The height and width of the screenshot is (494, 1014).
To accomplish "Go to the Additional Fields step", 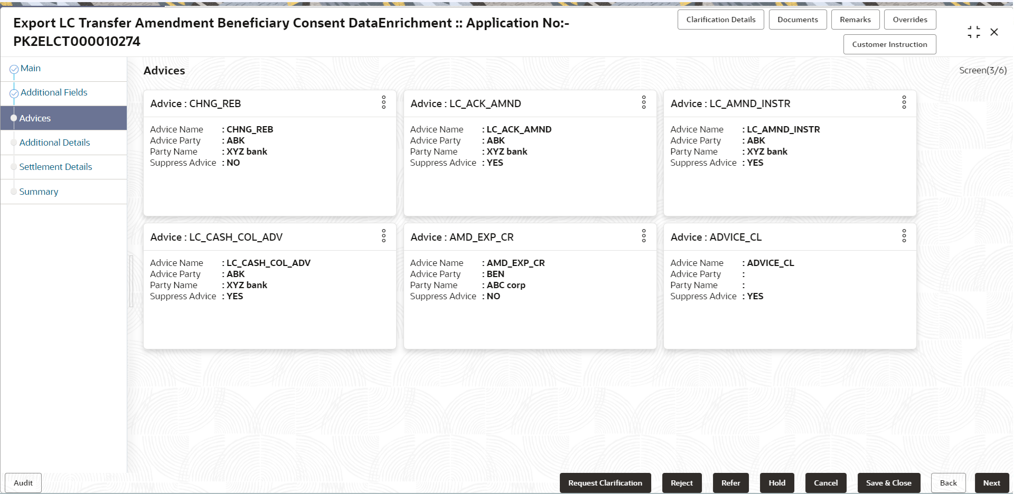I will click(54, 92).
